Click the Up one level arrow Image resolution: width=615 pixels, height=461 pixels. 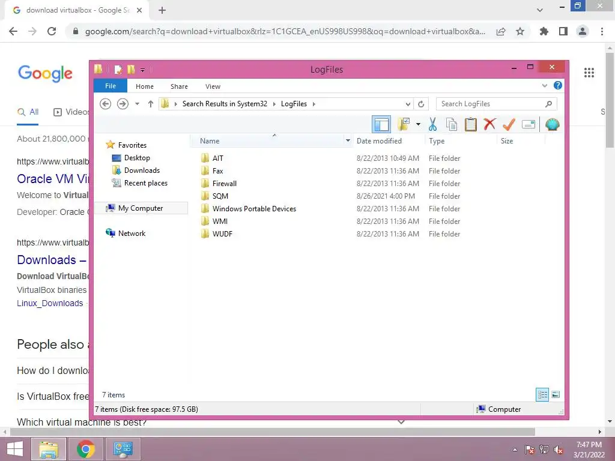[151, 104]
